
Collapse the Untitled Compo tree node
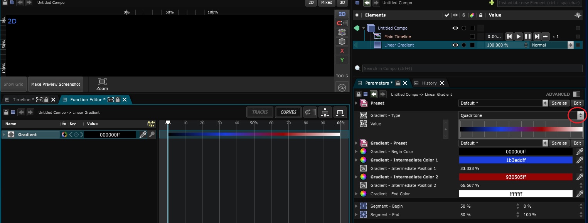(x=363, y=28)
